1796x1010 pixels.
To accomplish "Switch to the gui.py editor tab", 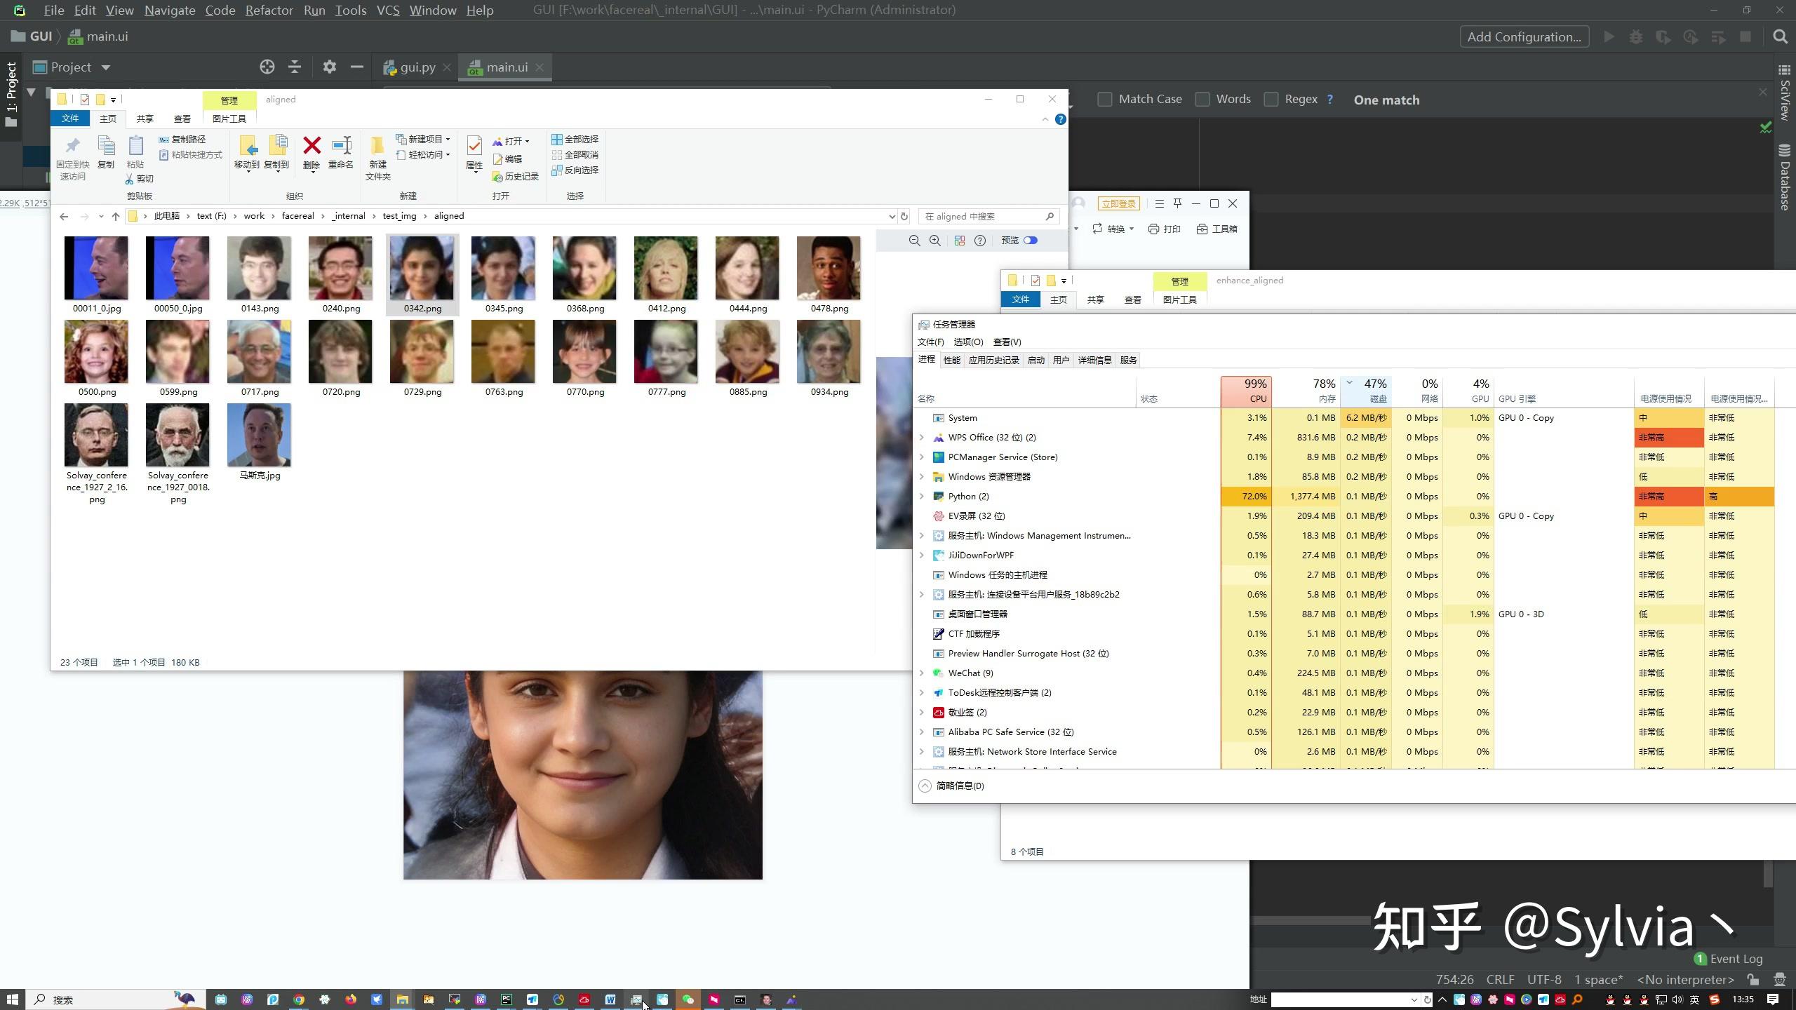I will tap(417, 67).
